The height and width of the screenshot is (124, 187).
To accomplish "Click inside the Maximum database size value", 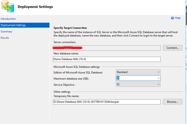I will pyautogui.click(x=135, y=78).
